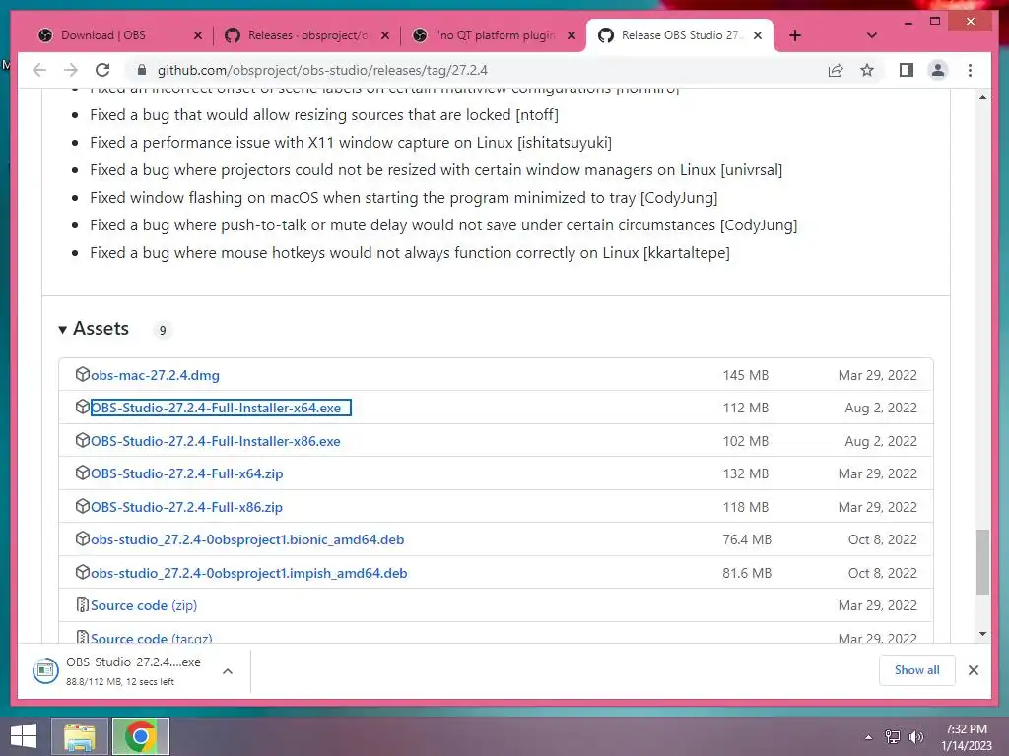Click the padlock site info icon
The width and height of the screenshot is (1009, 756).
click(142, 70)
